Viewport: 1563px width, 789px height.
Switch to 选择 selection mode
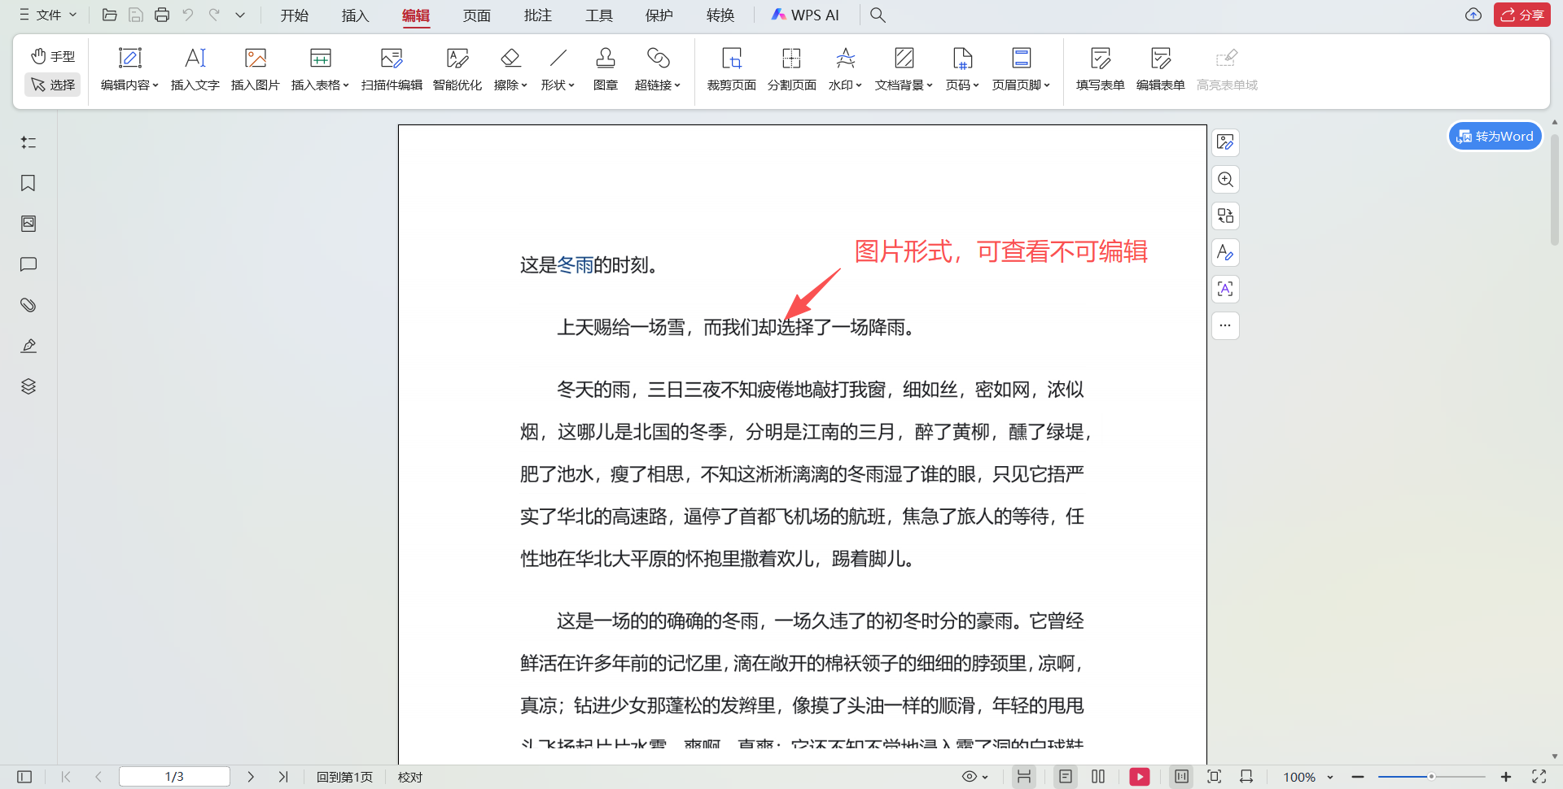(x=52, y=84)
